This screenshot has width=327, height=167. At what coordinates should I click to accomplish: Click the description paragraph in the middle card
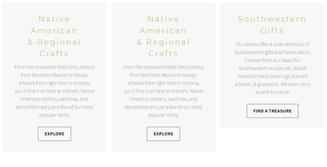click(x=163, y=91)
